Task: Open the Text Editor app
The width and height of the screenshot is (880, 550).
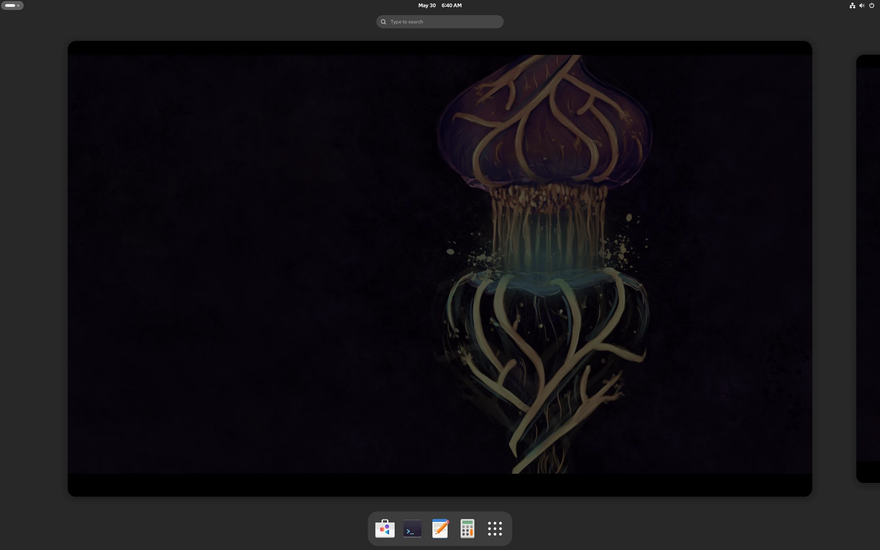Action: coord(439,528)
